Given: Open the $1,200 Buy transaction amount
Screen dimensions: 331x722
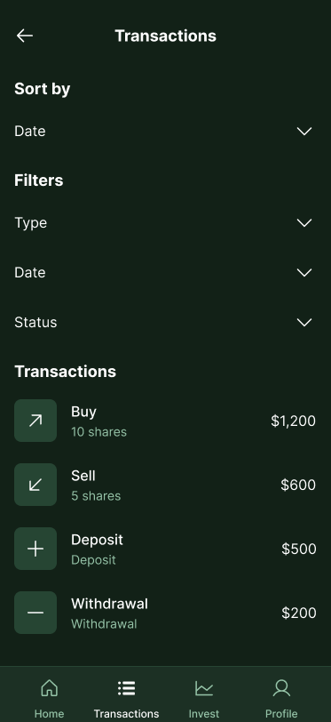Looking at the screenshot, I should (x=294, y=421).
